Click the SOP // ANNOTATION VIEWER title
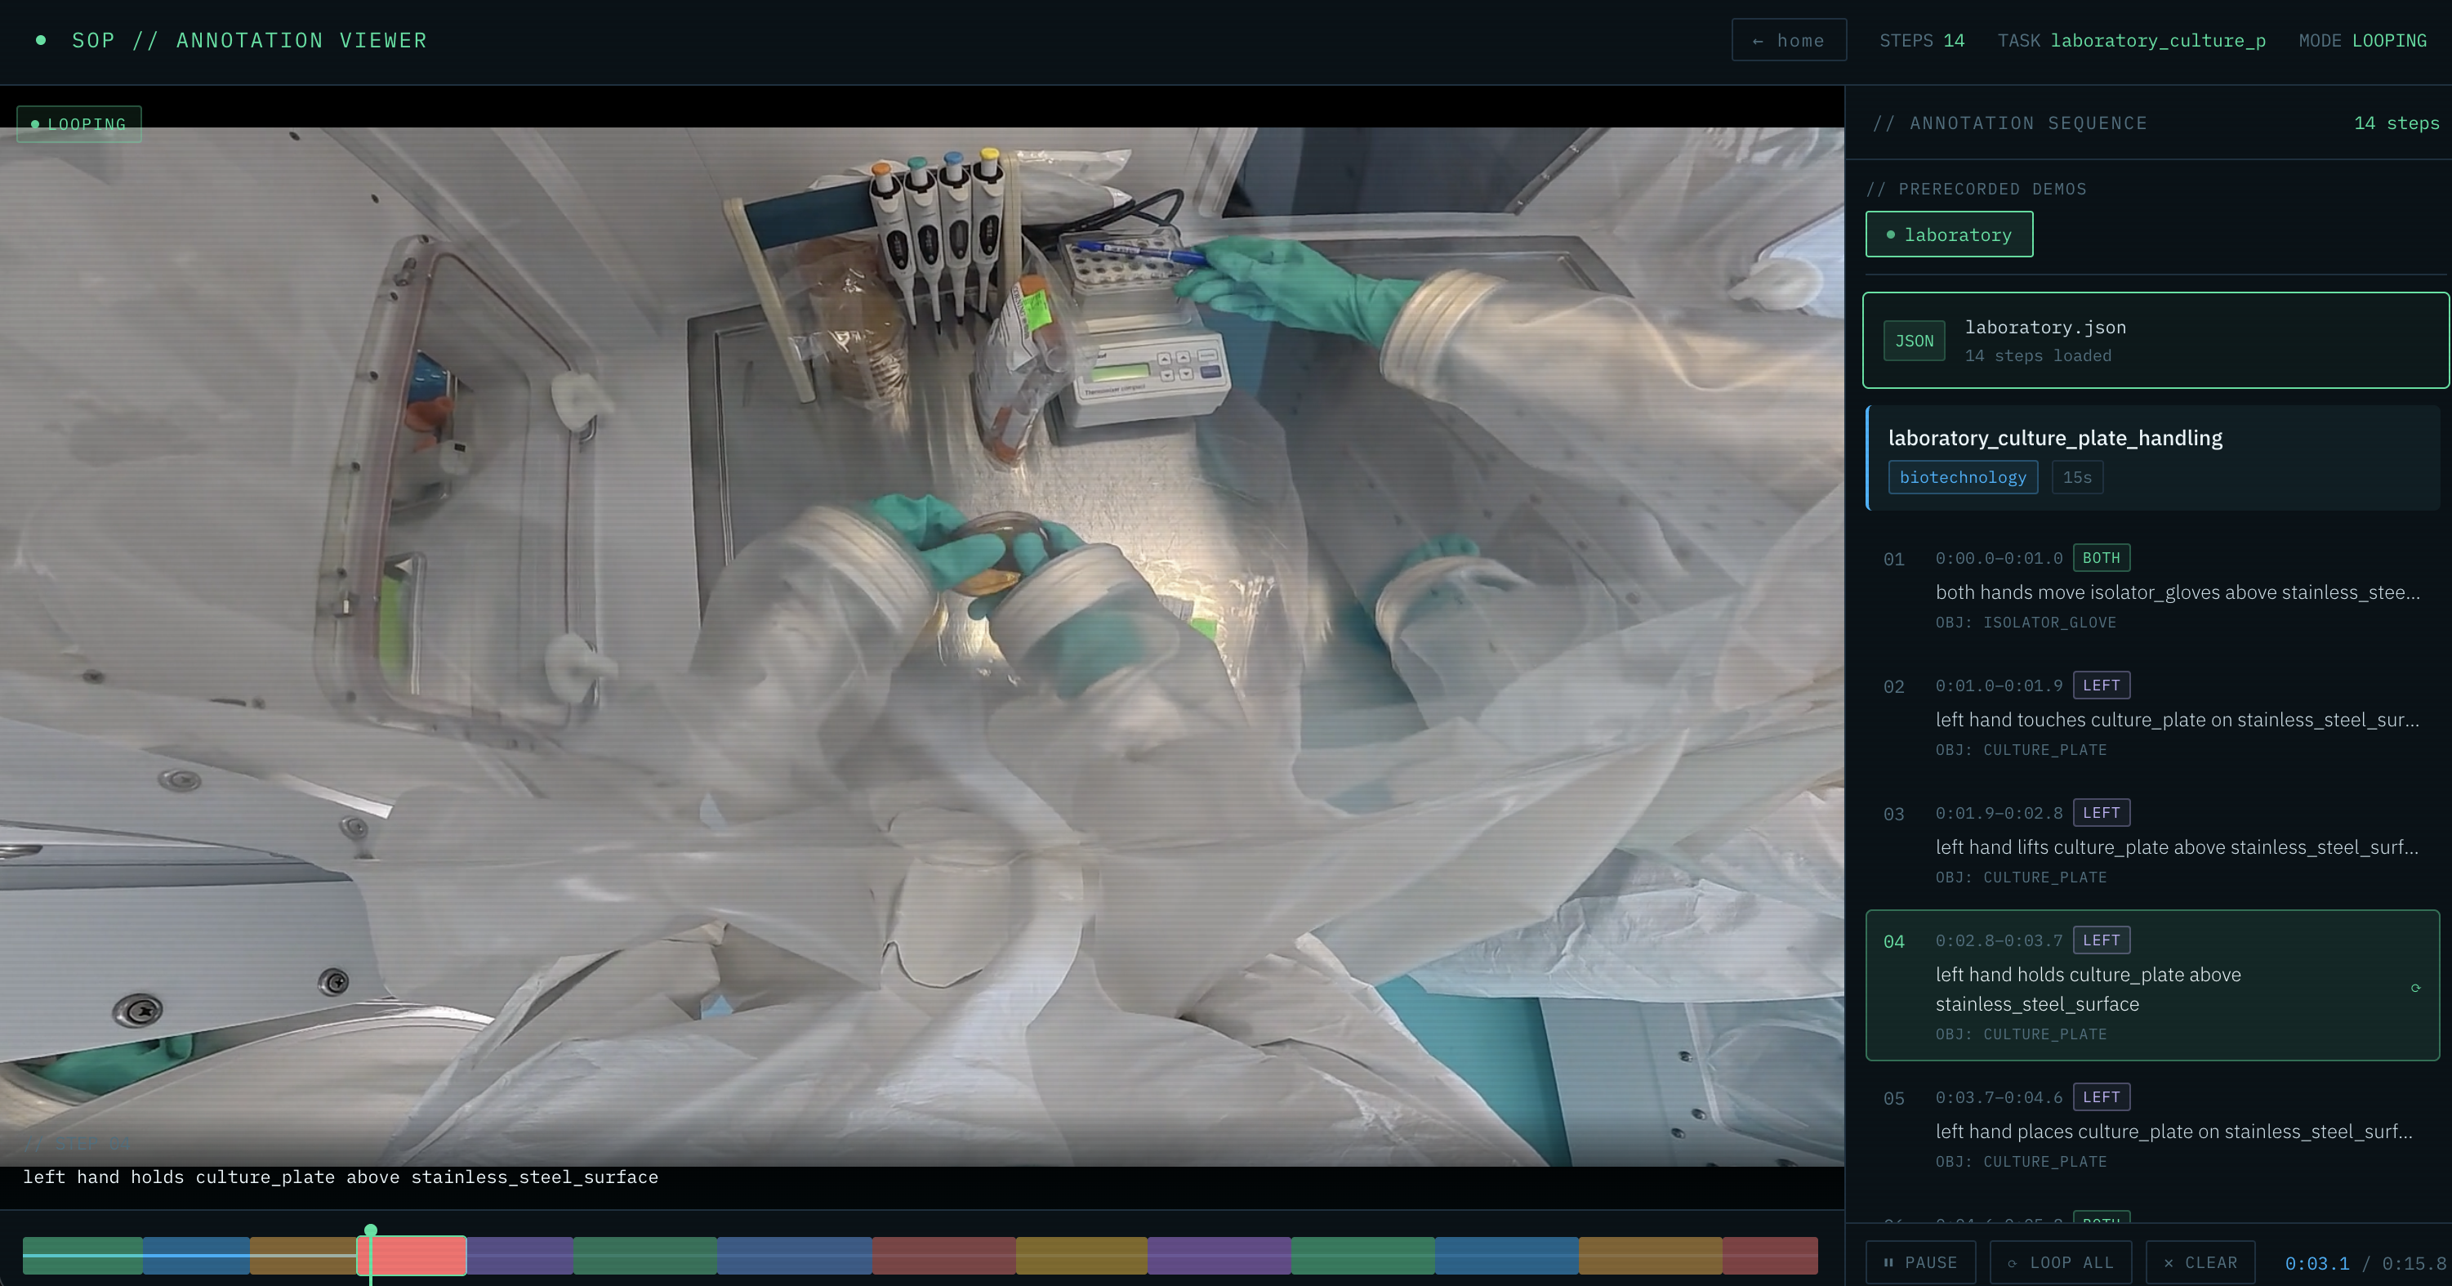 [249, 40]
